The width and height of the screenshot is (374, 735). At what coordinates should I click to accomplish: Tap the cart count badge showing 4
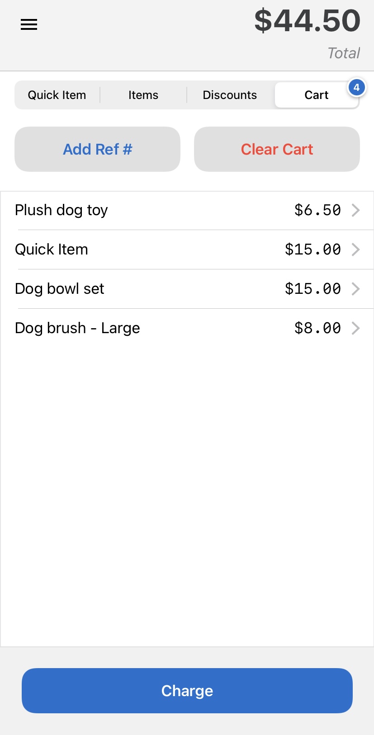[356, 88]
